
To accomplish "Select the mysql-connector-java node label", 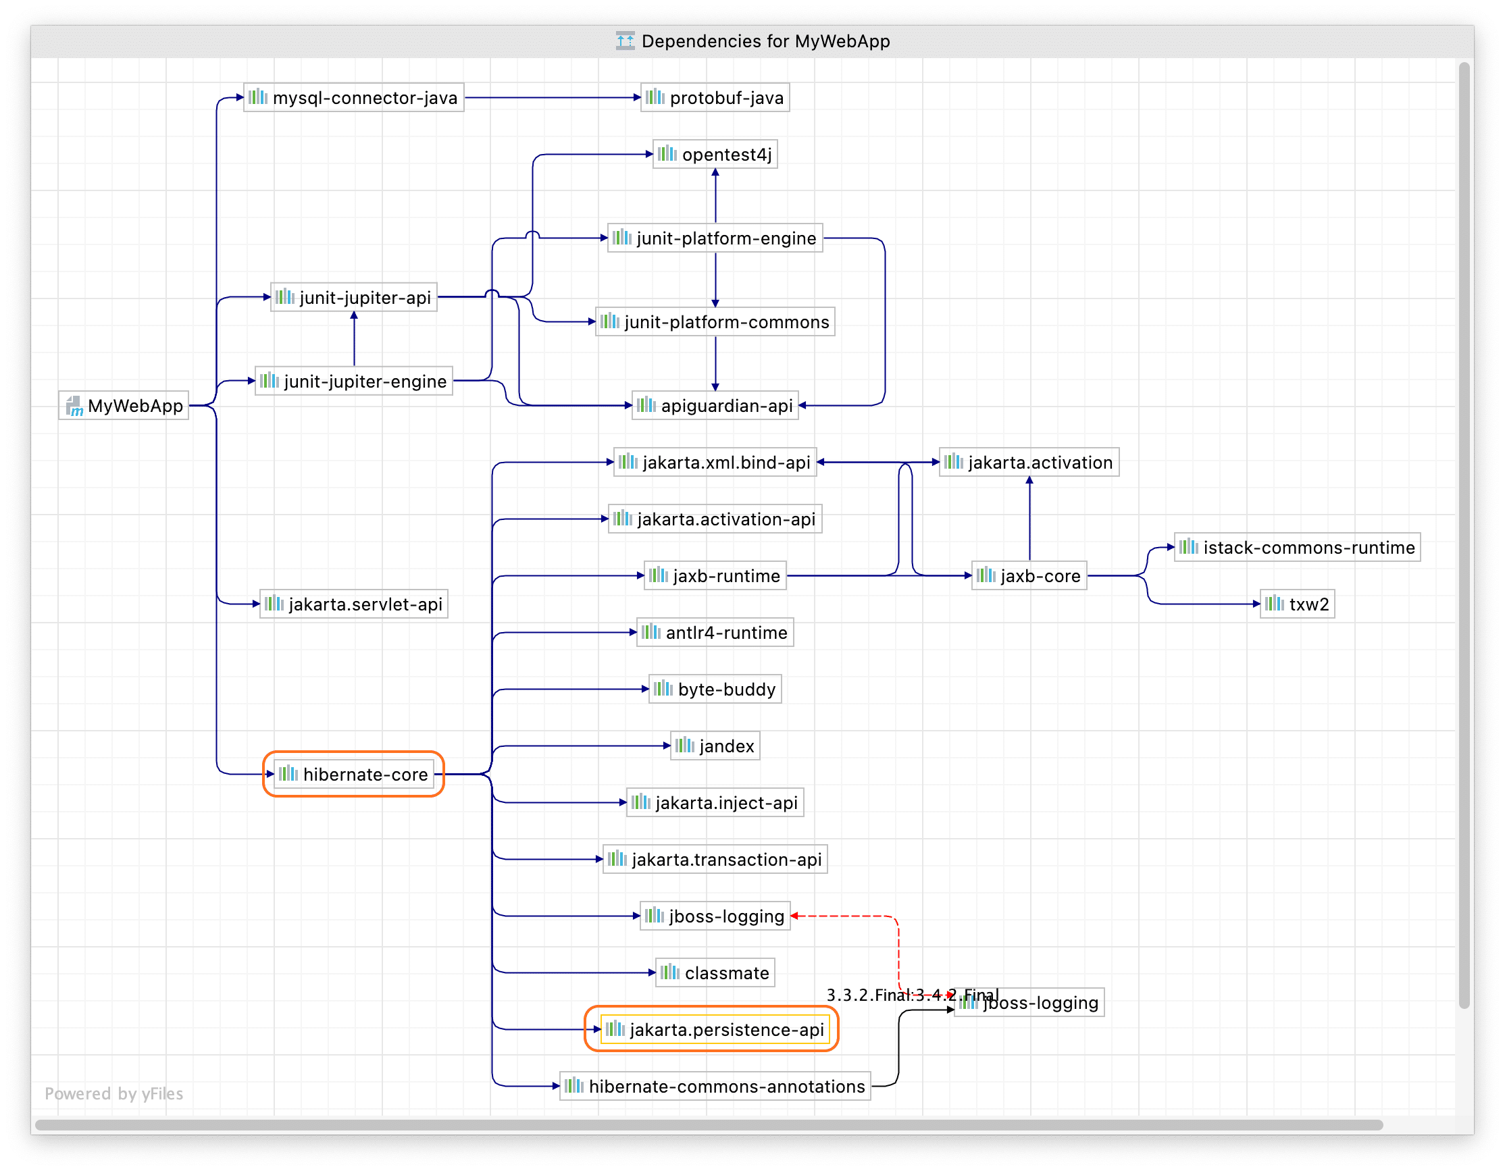I will (x=365, y=98).
